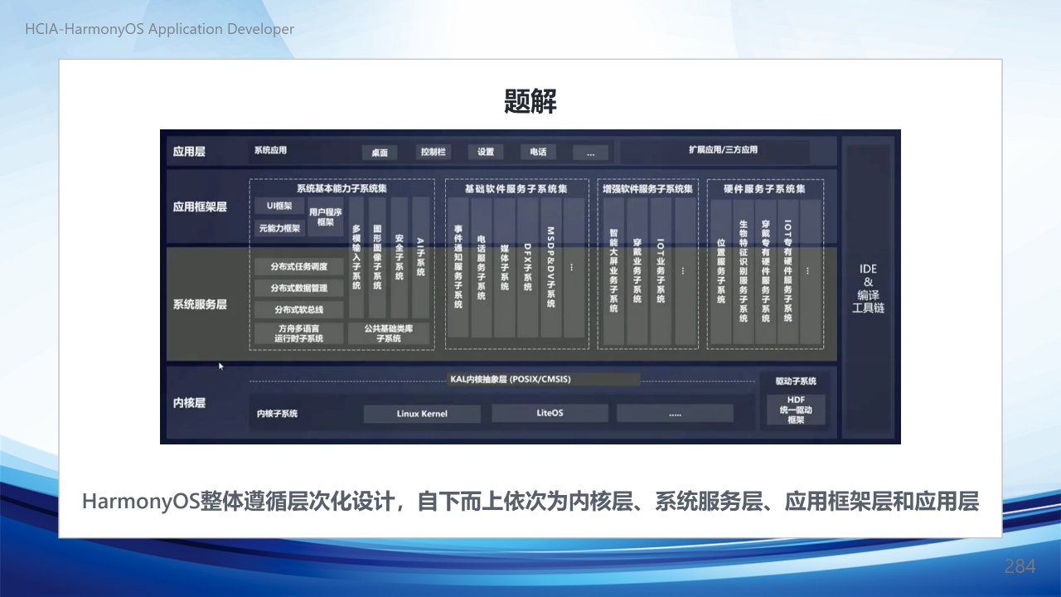Click the 电话 box in the application layer
This screenshot has width=1061, height=597.
tap(539, 153)
